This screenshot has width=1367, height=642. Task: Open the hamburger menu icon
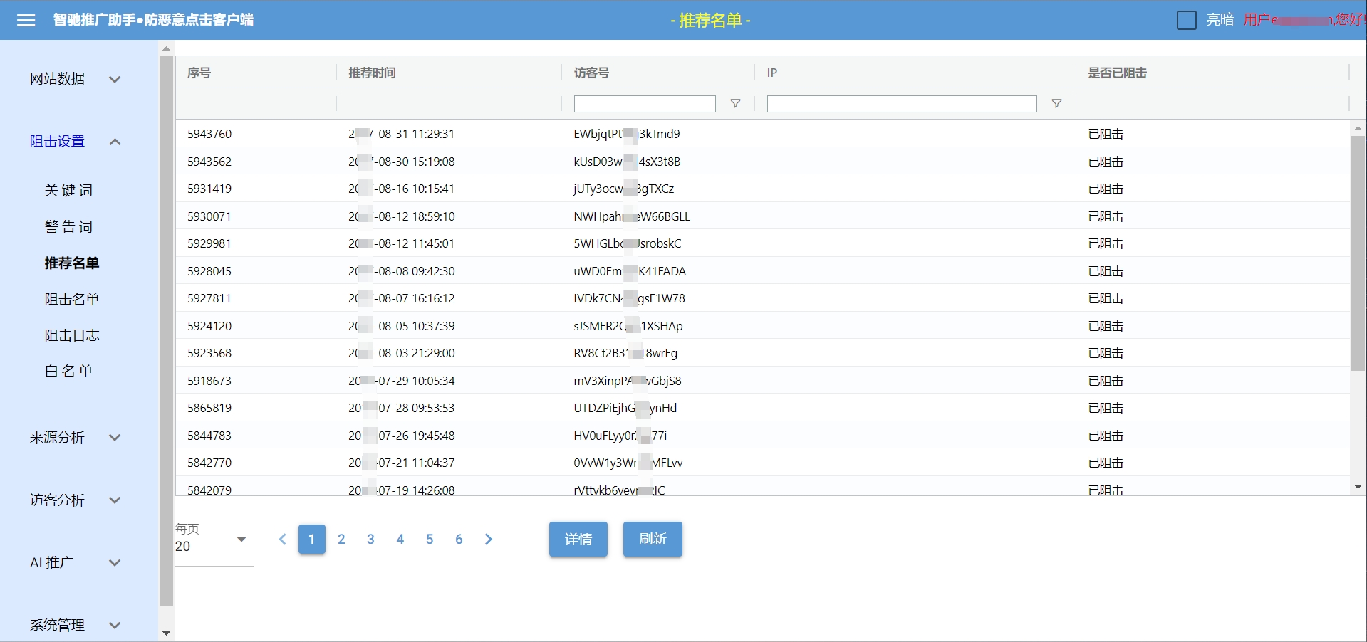click(x=26, y=20)
